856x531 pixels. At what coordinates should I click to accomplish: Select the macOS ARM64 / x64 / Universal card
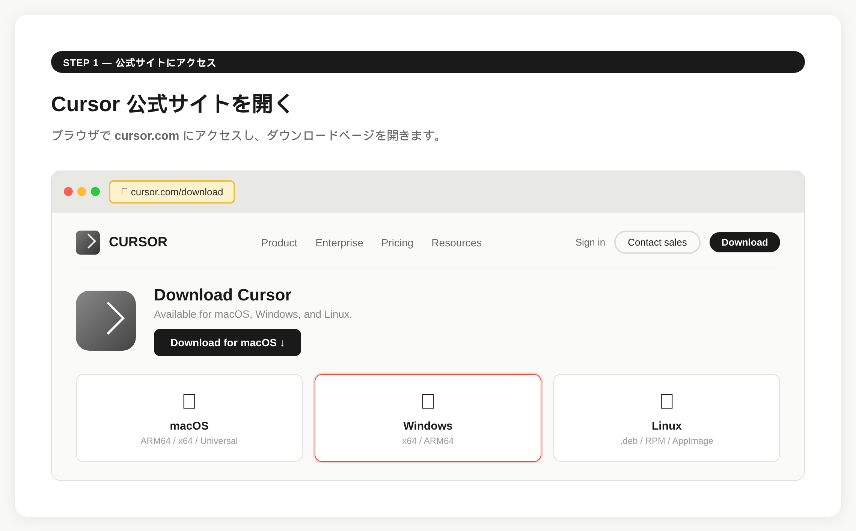tap(189, 418)
